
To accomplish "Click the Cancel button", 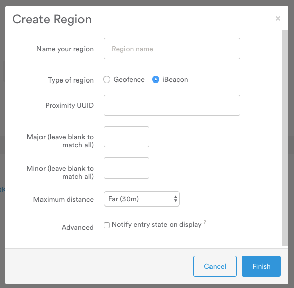I will coord(215,266).
